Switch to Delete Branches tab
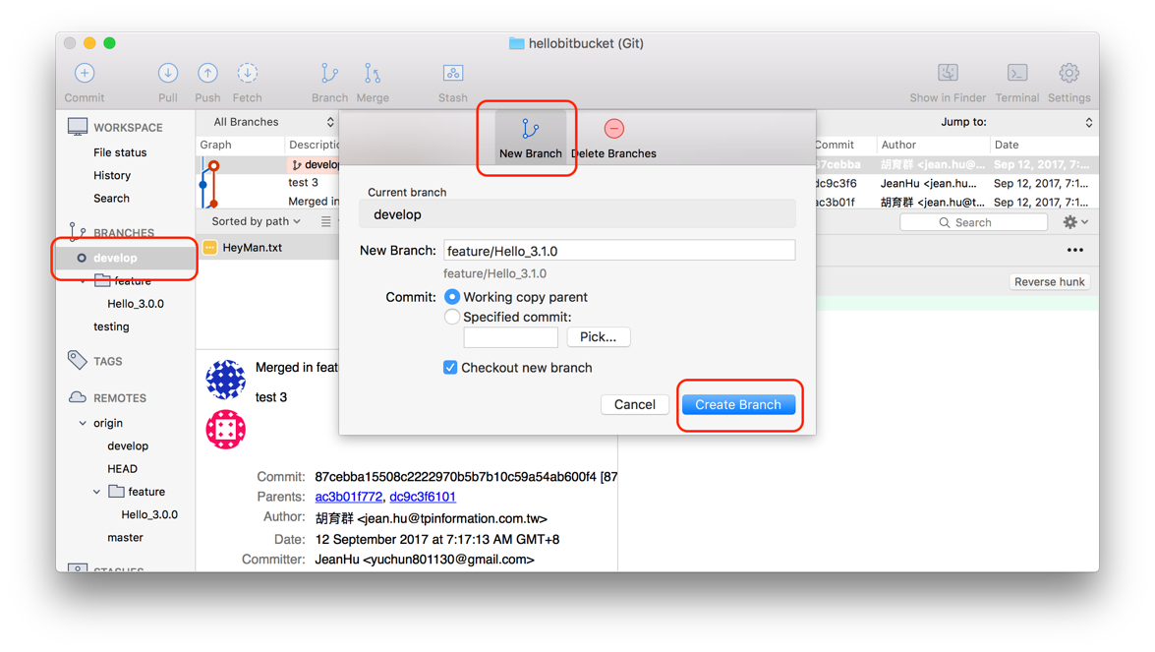The image size is (1155, 652). (x=613, y=137)
